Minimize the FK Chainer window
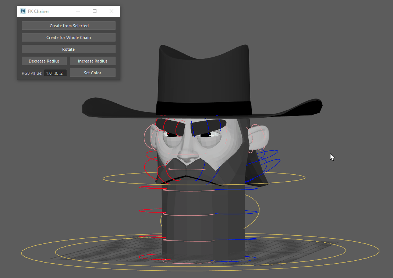This screenshot has height=278, width=393. (x=78, y=11)
